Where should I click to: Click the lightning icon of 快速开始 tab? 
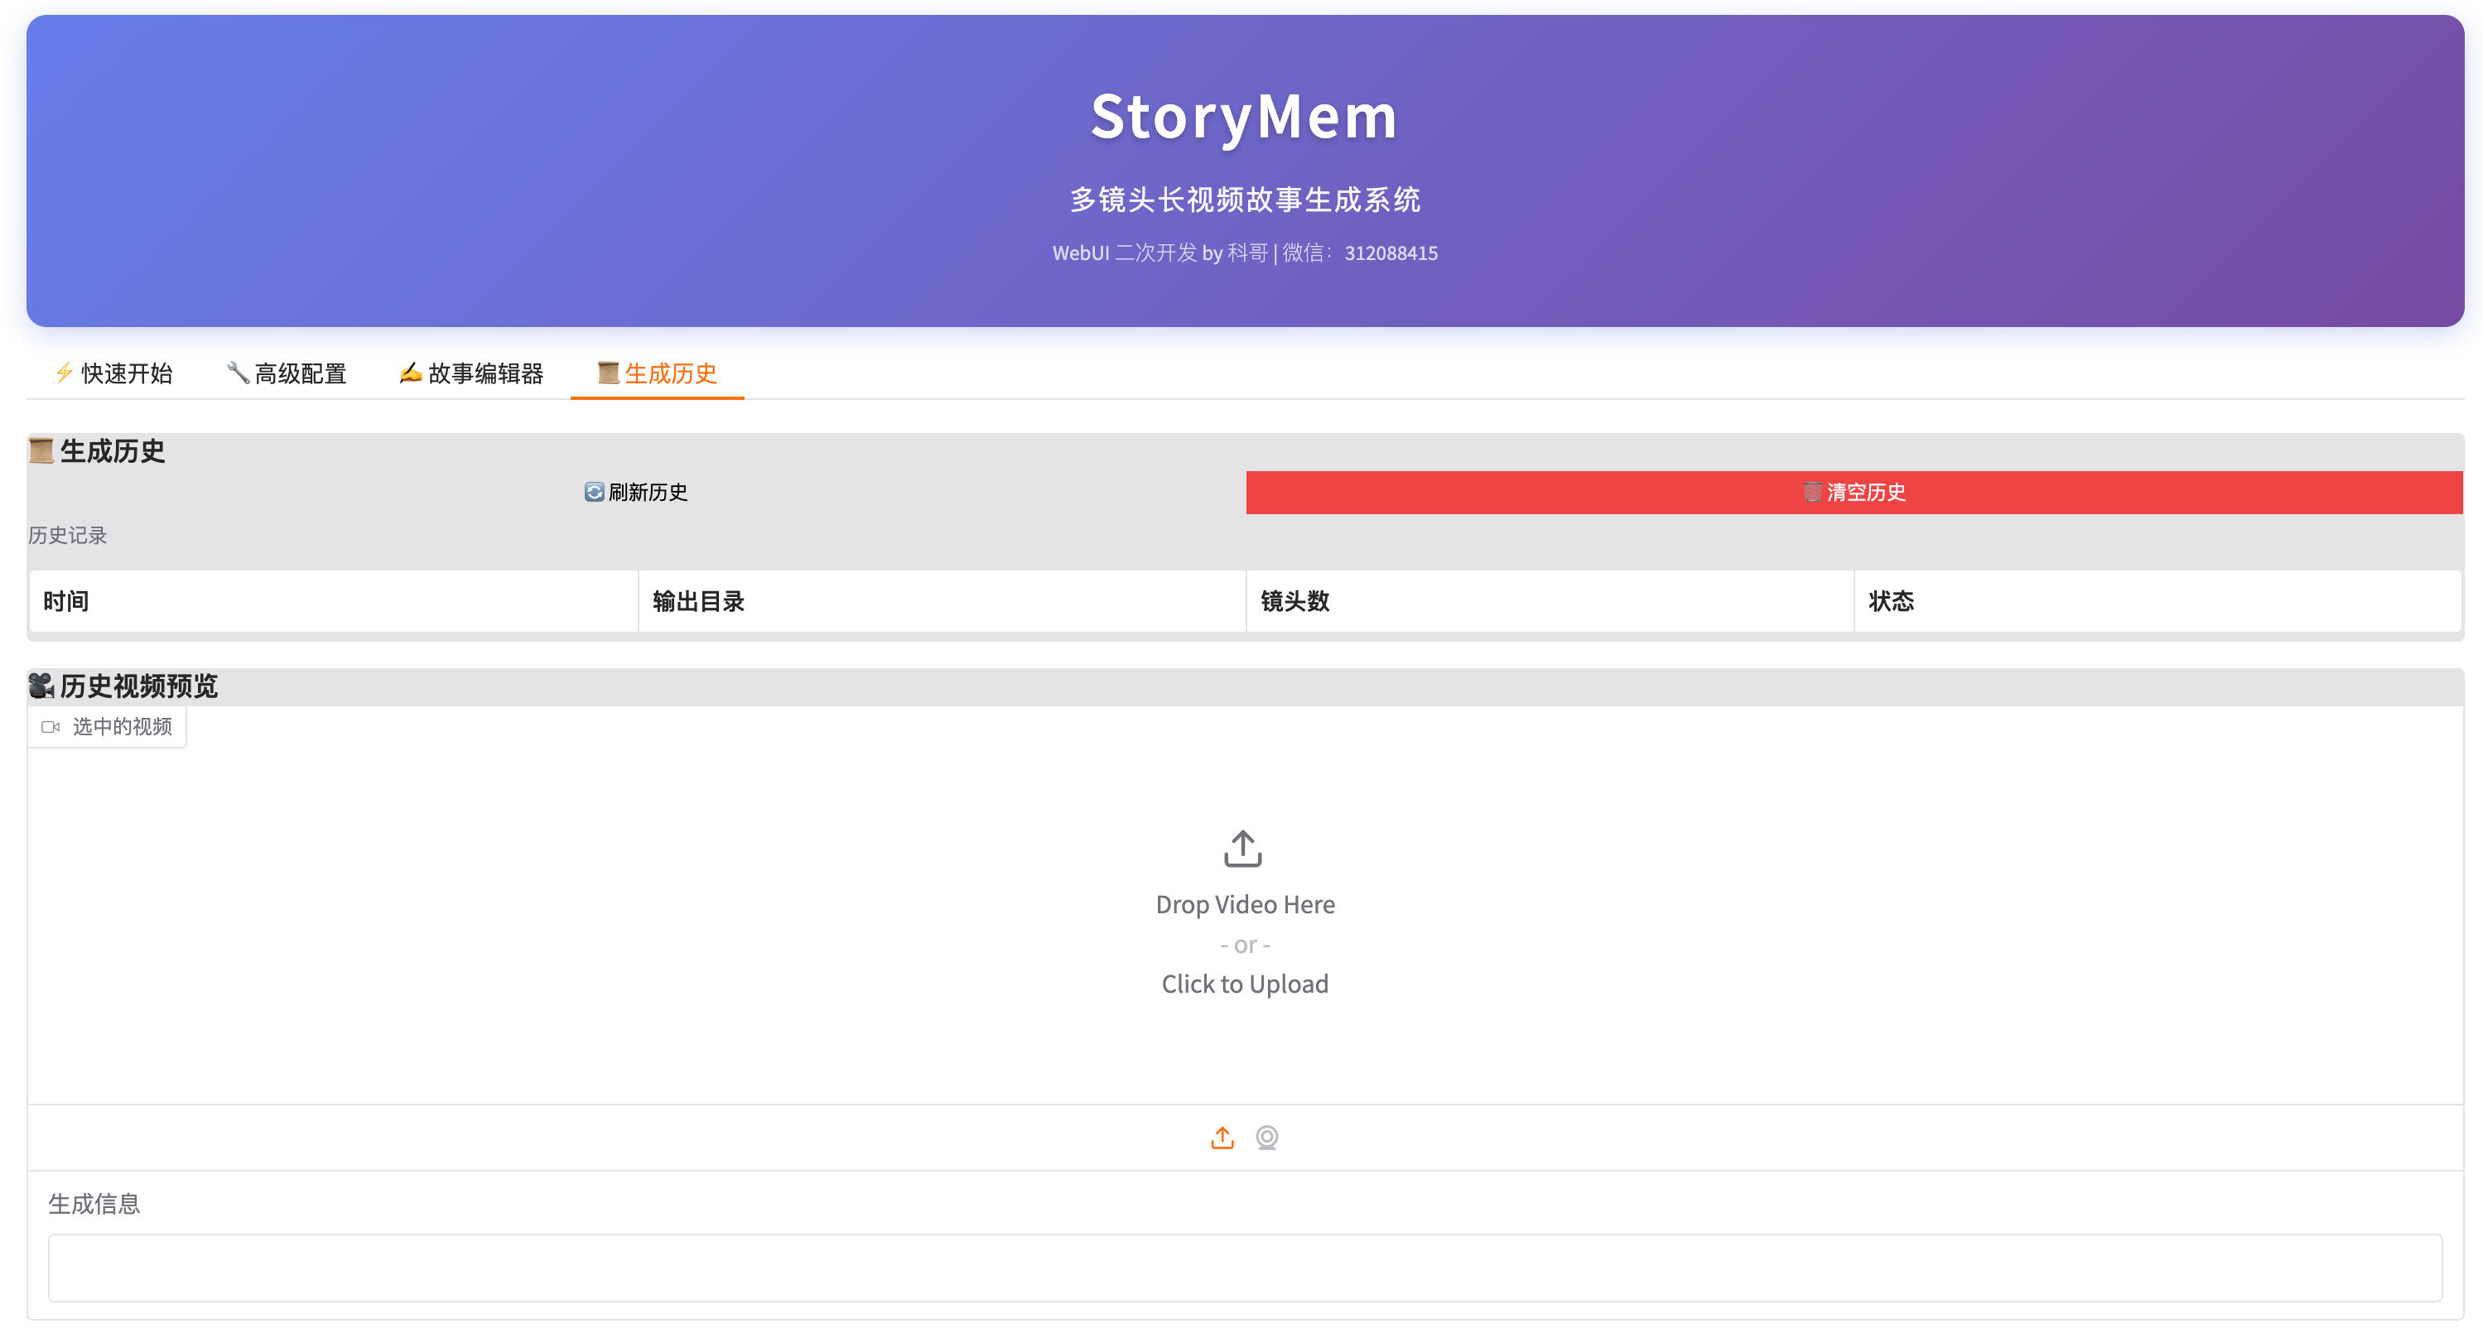[65, 373]
